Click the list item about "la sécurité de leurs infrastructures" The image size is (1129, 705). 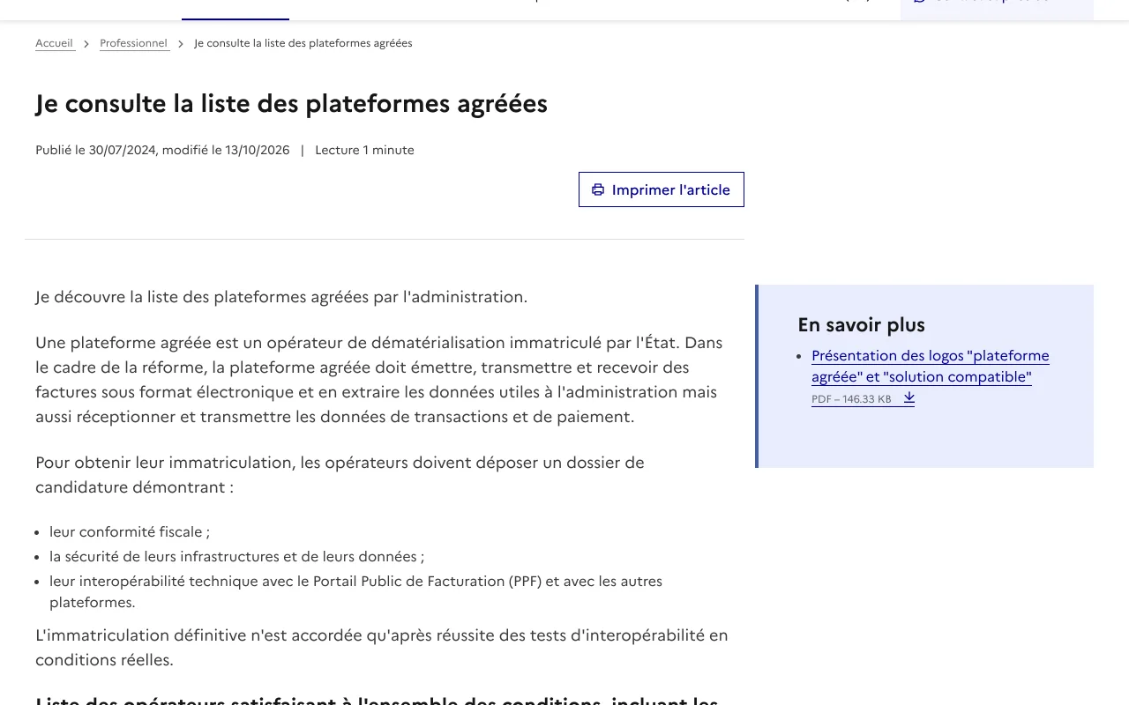tap(237, 557)
